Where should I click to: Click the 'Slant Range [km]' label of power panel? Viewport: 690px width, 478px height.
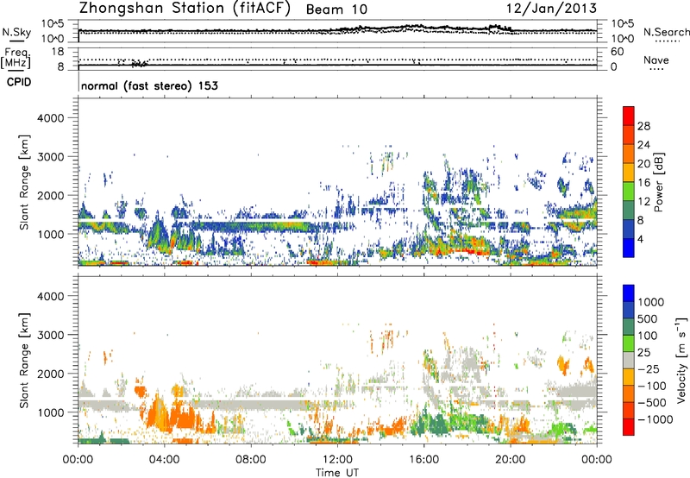(24, 182)
